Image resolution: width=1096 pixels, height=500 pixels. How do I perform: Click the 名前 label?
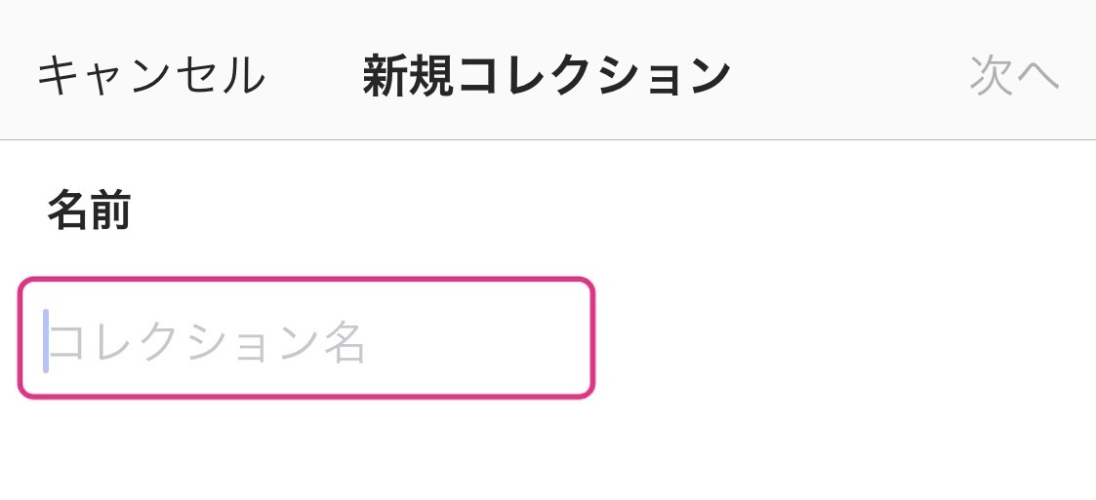(89, 211)
